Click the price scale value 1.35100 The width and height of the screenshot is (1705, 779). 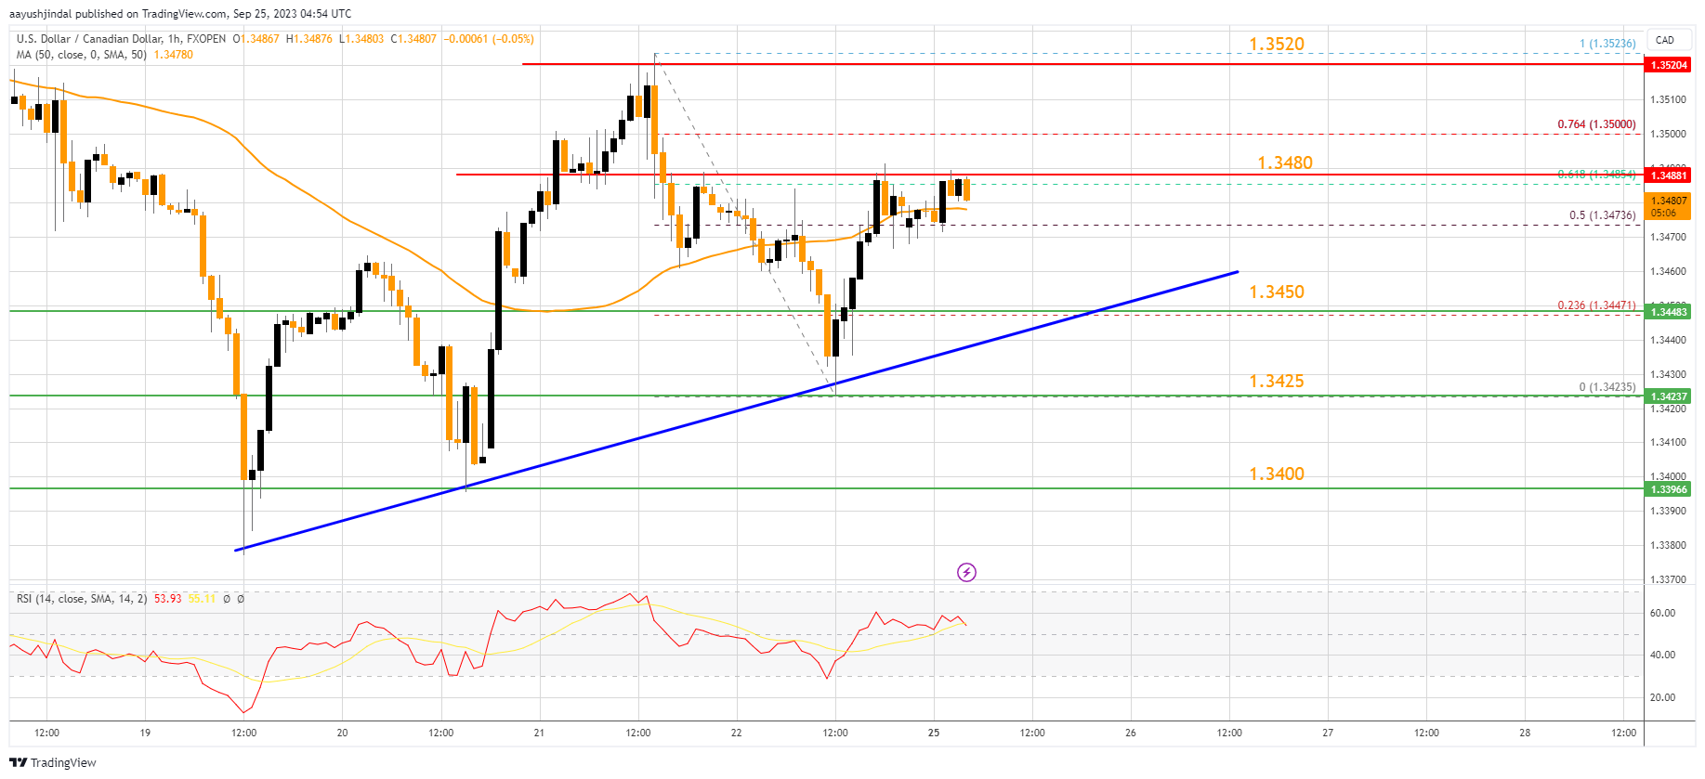1667,99
